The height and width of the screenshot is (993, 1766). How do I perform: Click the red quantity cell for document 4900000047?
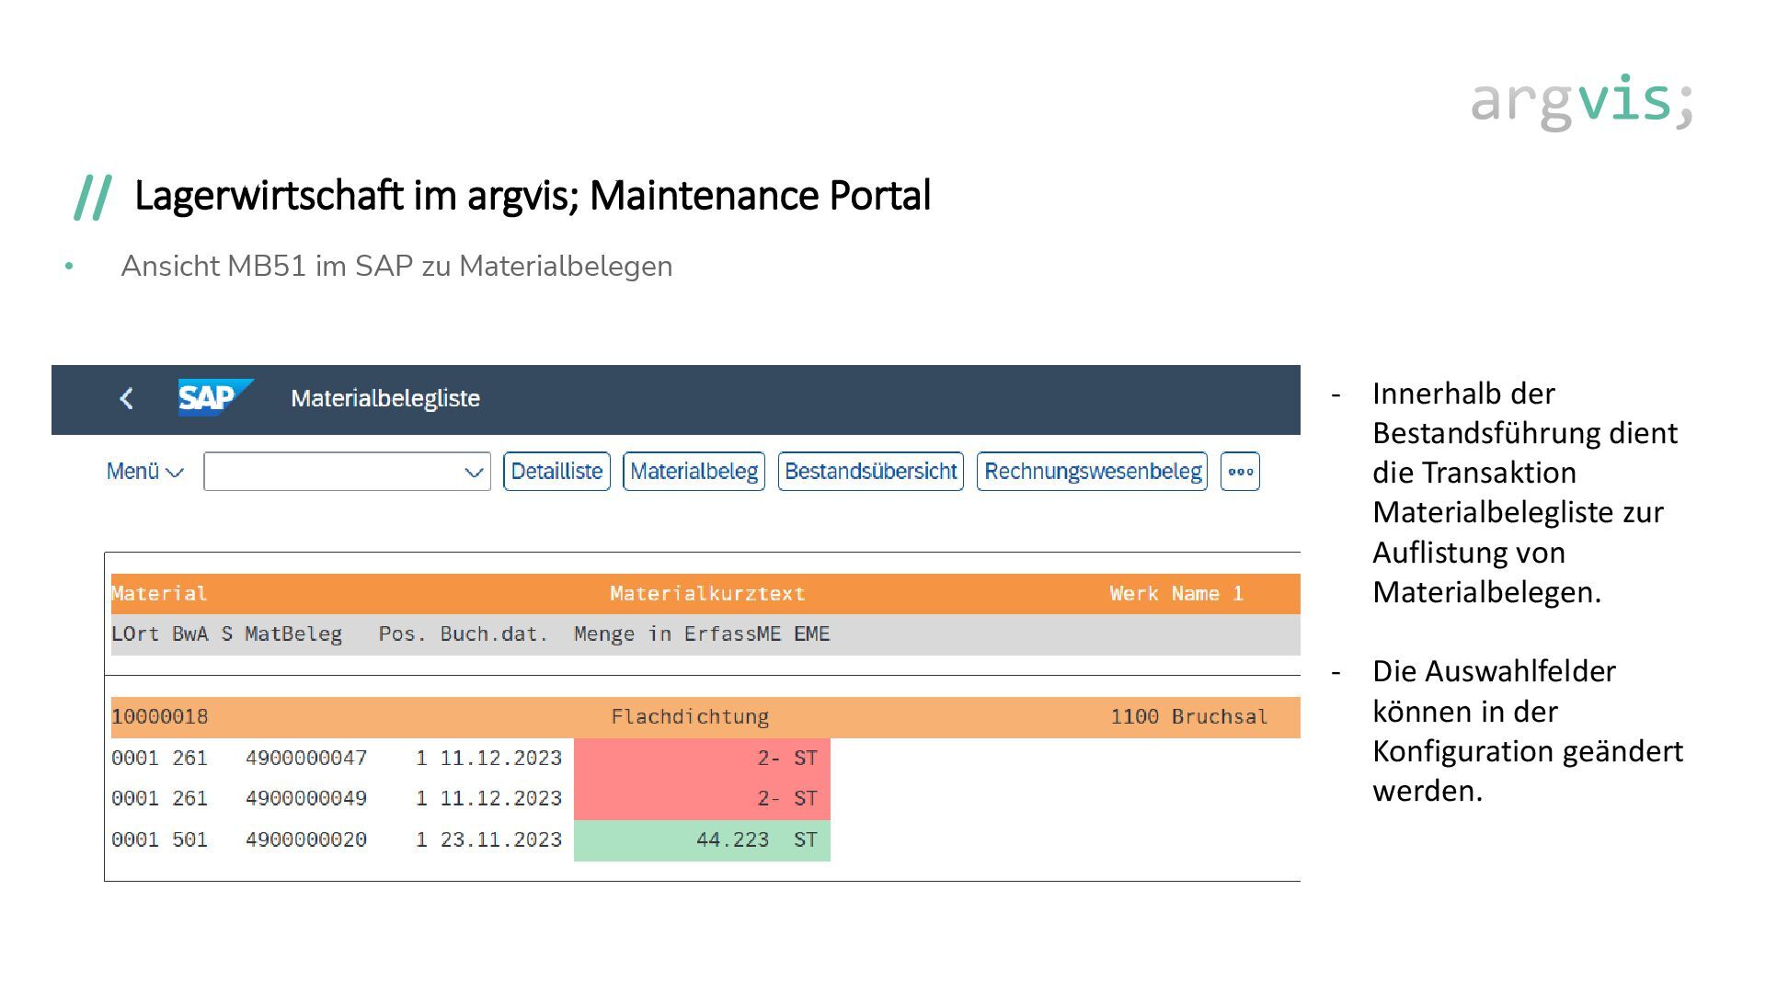(702, 759)
